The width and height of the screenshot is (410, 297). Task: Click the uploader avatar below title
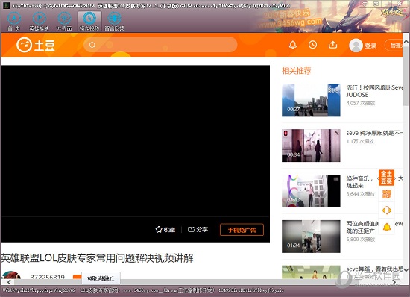(x=11, y=275)
